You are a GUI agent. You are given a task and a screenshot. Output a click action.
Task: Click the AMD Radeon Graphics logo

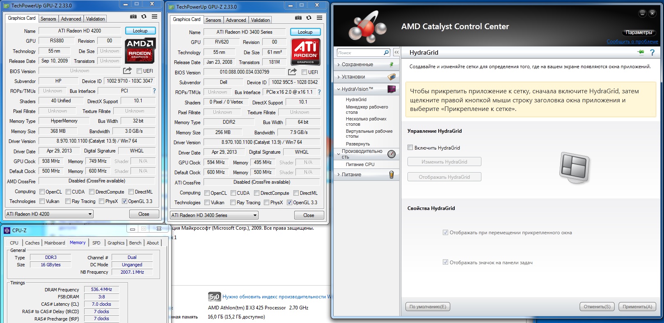[140, 51]
